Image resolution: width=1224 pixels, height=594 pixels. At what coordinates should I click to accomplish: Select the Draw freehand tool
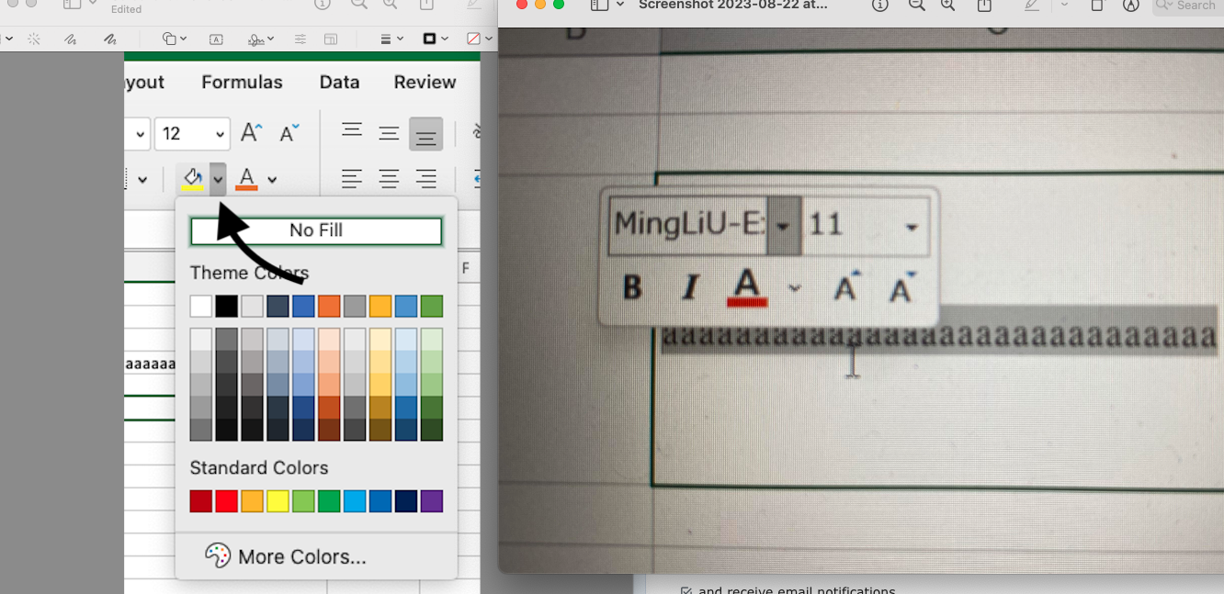point(110,39)
